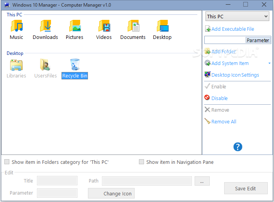Click the Remove X icon

pos(207,109)
